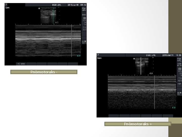Click the time '03:12'
Image resolution: width=182 pixels, height=137 pixels.
tap(83, 5)
